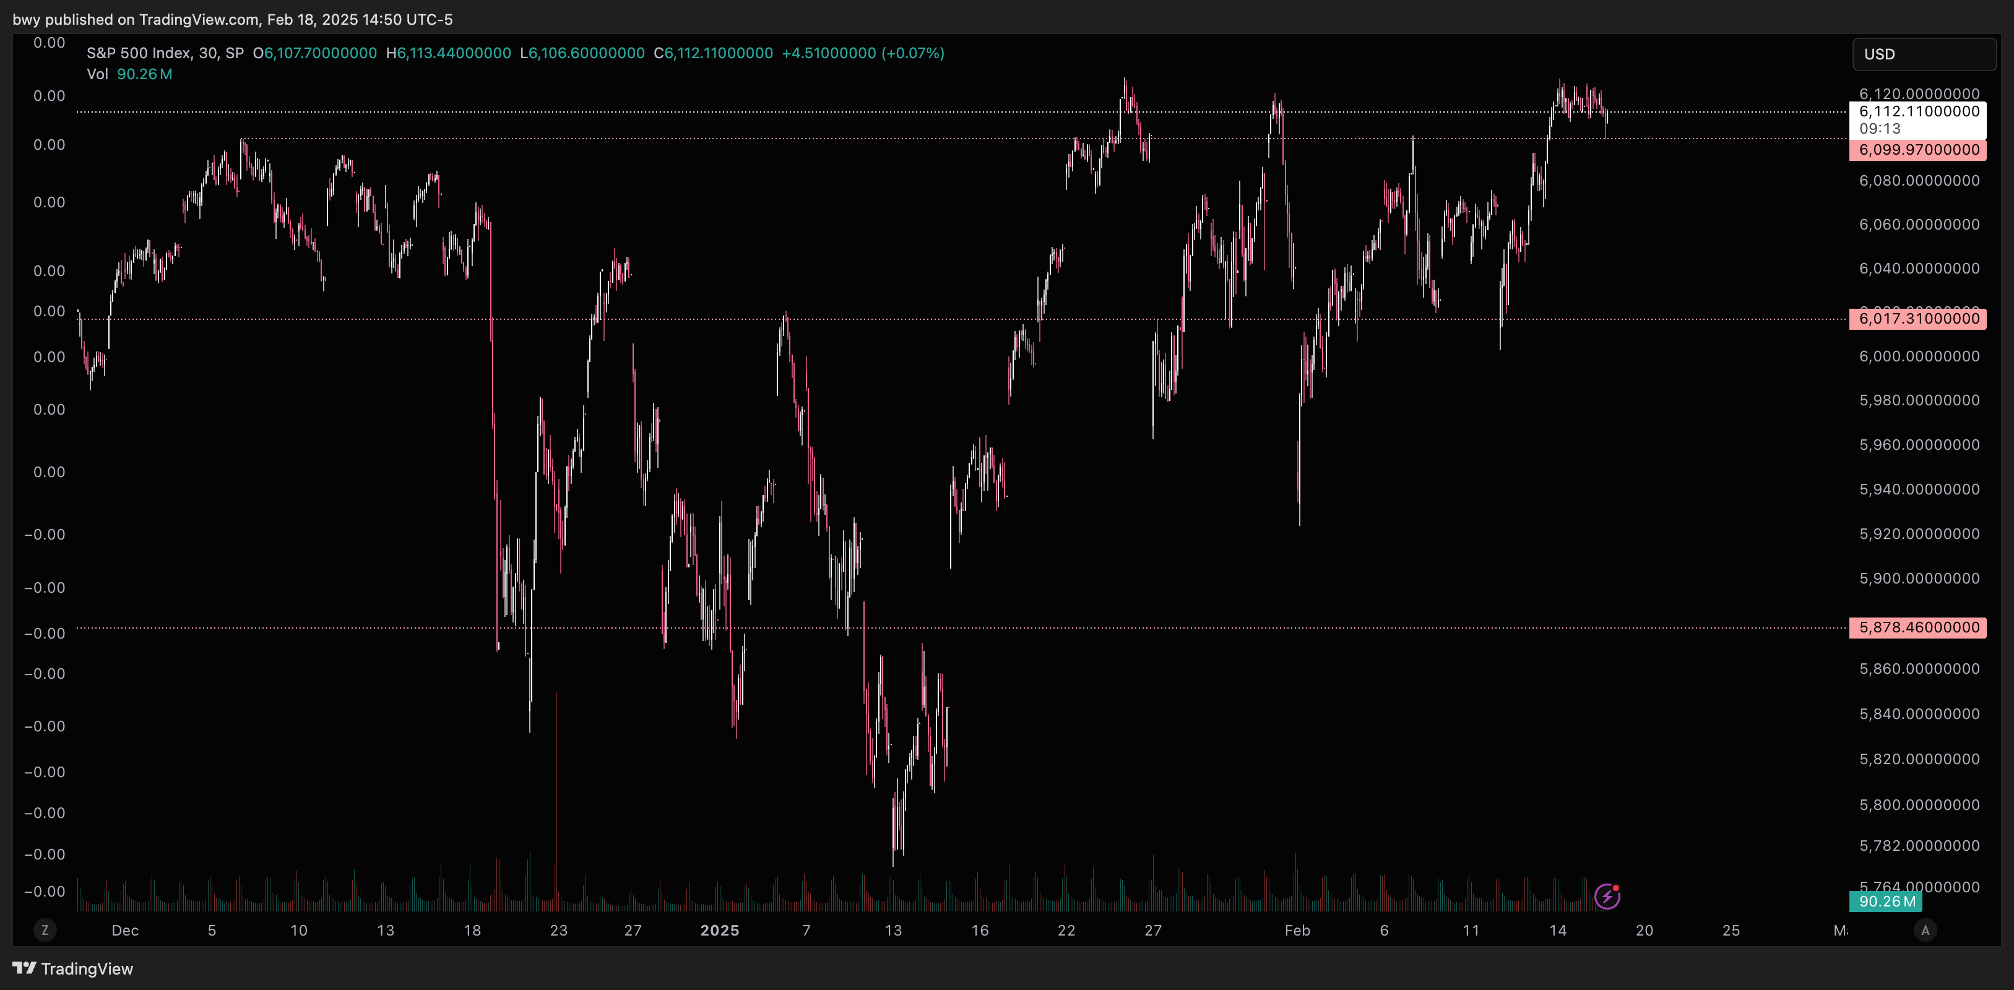The height and width of the screenshot is (990, 2014).
Task: Click the 6,040.00000000 price axis label
Action: [1919, 268]
